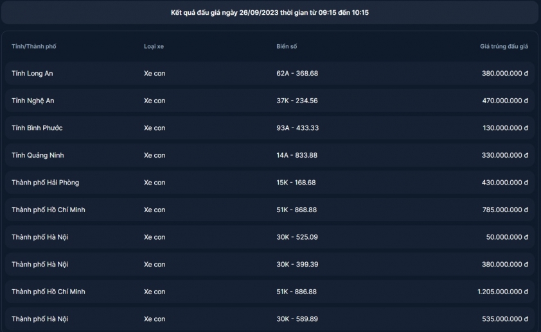Click the 330.000.000 đ price
The height and width of the screenshot is (332, 541).
504,155
